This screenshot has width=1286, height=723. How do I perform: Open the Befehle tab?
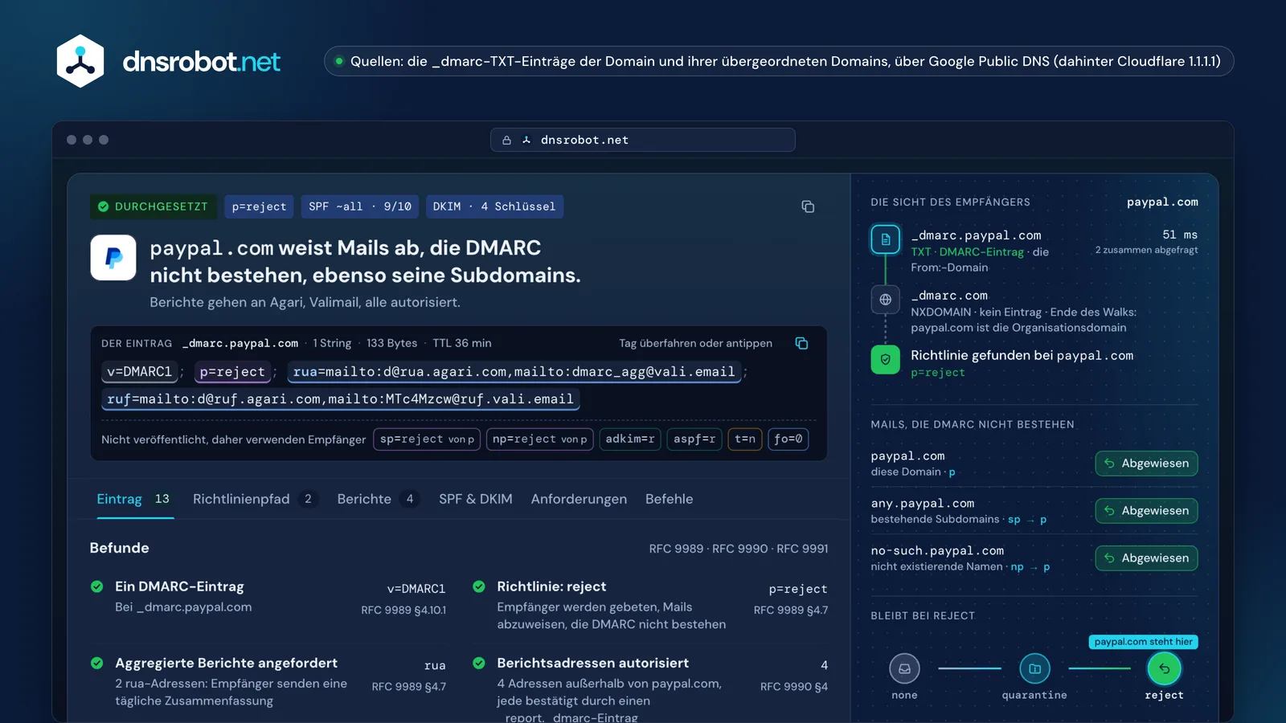coord(669,499)
